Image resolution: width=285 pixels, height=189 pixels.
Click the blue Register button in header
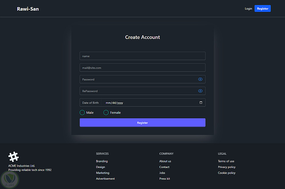(262, 9)
